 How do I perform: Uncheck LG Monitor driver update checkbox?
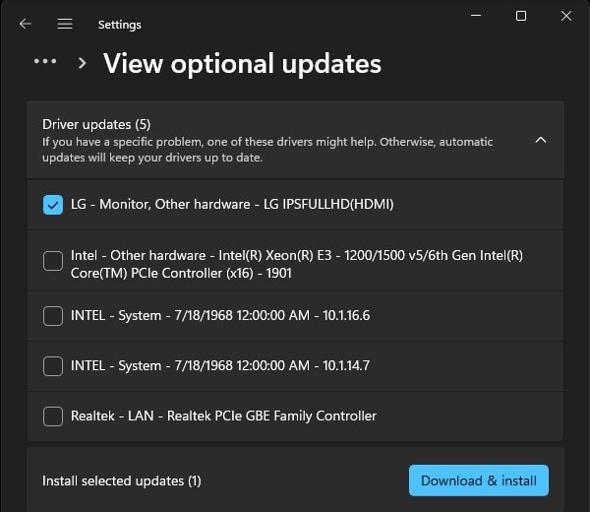[53, 205]
